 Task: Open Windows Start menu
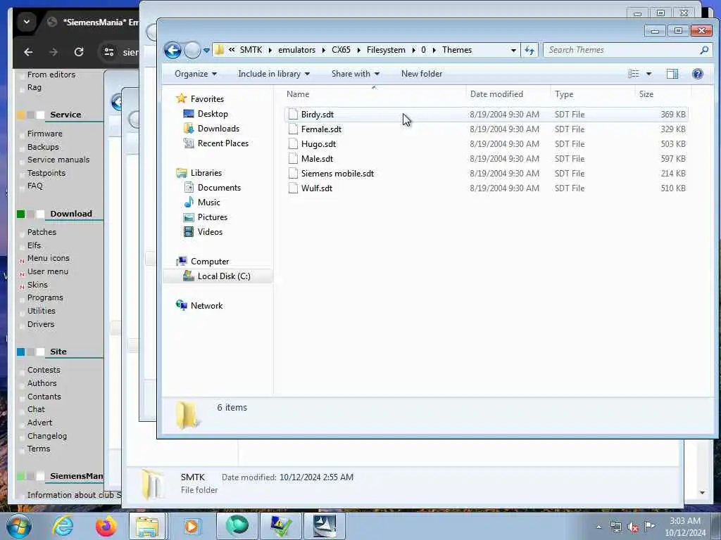pyautogui.click(x=19, y=526)
